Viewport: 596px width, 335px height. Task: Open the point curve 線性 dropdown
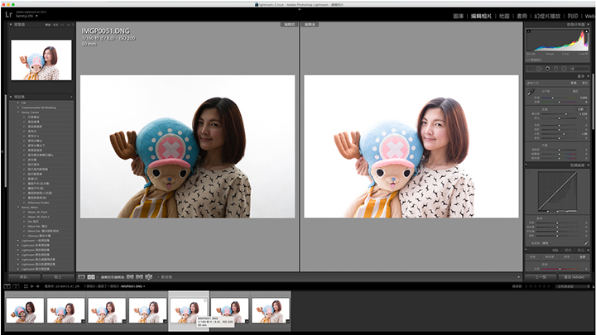coord(546,243)
